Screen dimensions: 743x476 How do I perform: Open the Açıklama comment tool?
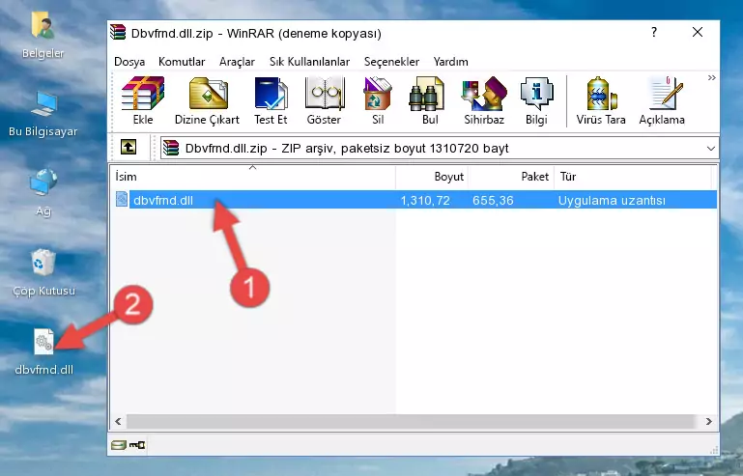pos(662,100)
